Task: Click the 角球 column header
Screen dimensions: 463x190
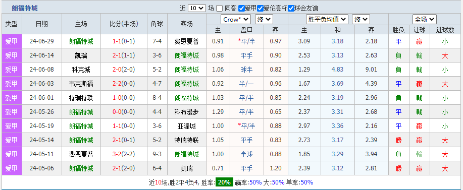Action: (x=157, y=24)
